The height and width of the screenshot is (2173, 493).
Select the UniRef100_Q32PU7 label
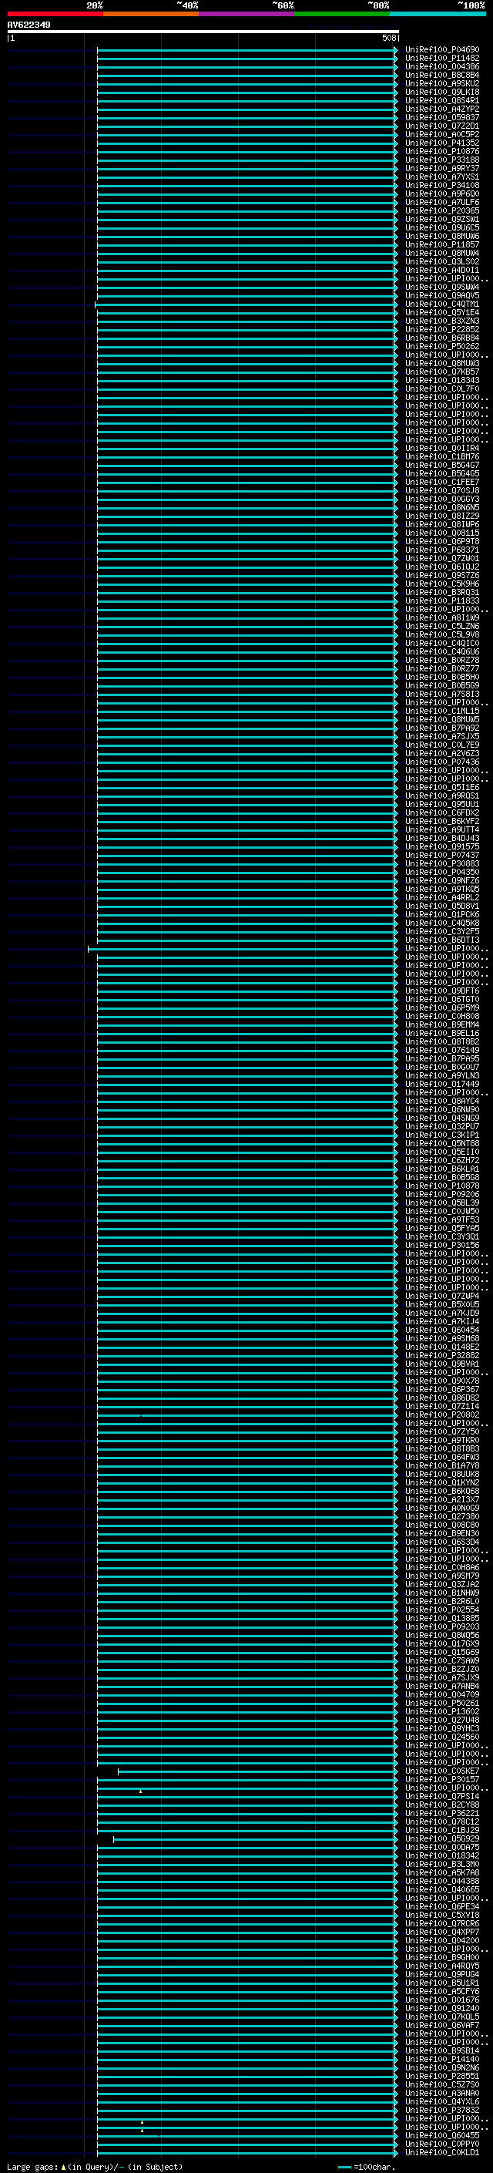[442, 1127]
